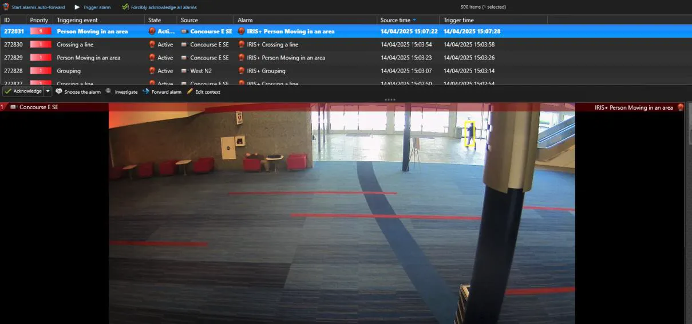Image resolution: width=692 pixels, height=324 pixels.
Task: Open the Acknowledge dropdown arrow
Action: tap(48, 91)
